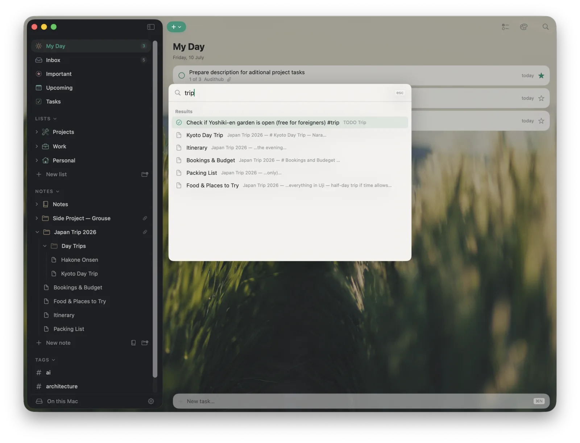The width and height of the screenshot is (580, 443).
Task: Click hash icon of architecture tag
Action: coord(39,386)
